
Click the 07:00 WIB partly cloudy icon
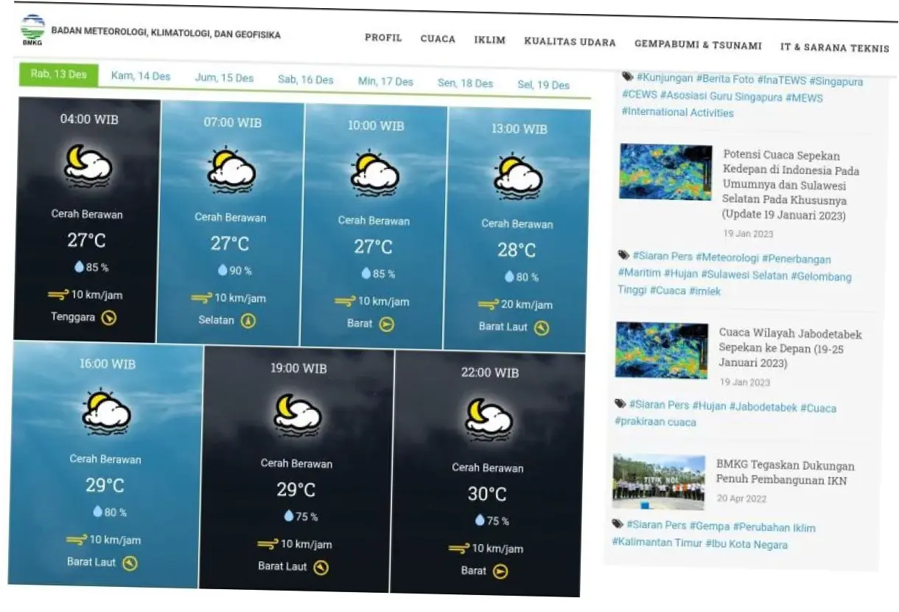[x=231, y=170]
